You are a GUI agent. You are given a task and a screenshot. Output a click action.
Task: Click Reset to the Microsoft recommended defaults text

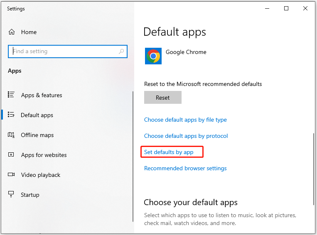[x=203, y=84]
